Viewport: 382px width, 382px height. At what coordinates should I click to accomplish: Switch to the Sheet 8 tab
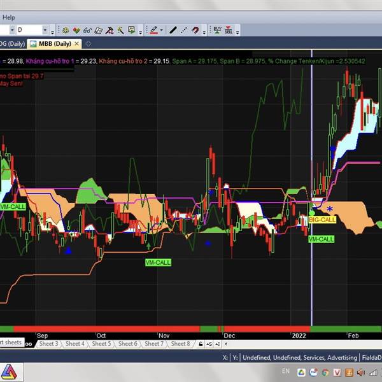tap(180, 344)
